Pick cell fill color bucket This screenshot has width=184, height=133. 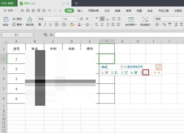click(x=72, y=24)
